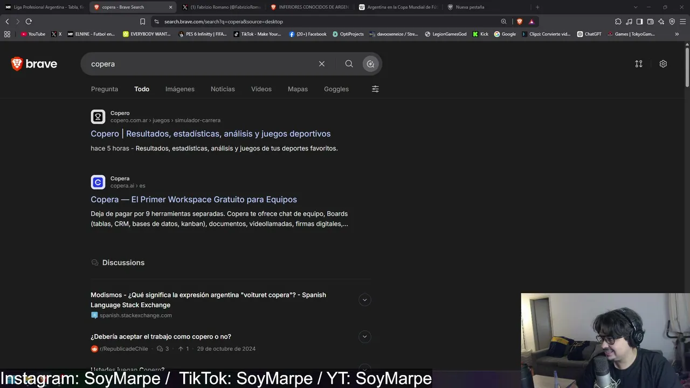The height and width of the screenshot is (388, 690).
Task: Ask Leo AI with the search-box button
Action: [370, 64]
